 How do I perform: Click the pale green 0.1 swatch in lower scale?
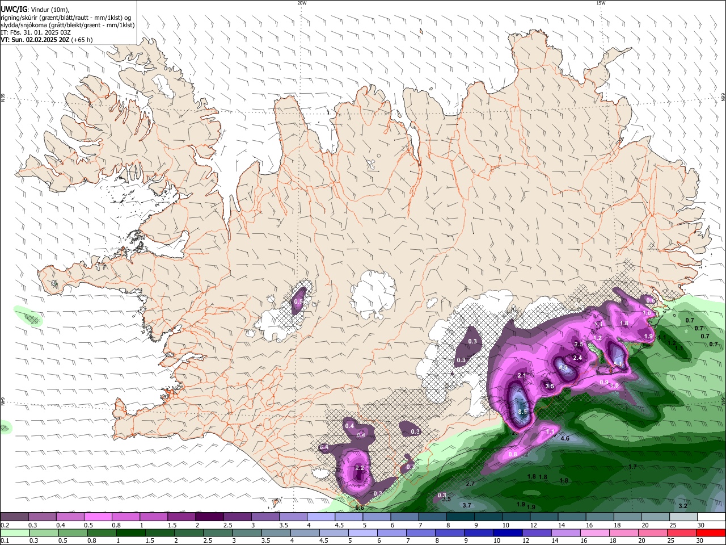[x=15, y=533]
